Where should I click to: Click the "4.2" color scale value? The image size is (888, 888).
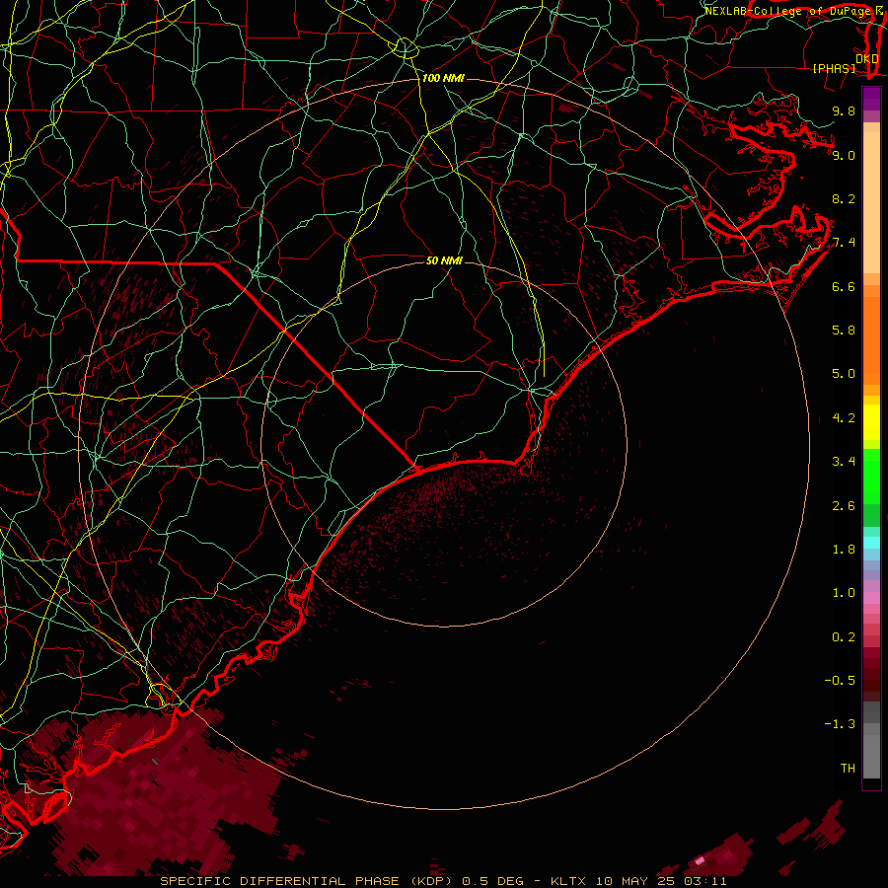(844, 418)
